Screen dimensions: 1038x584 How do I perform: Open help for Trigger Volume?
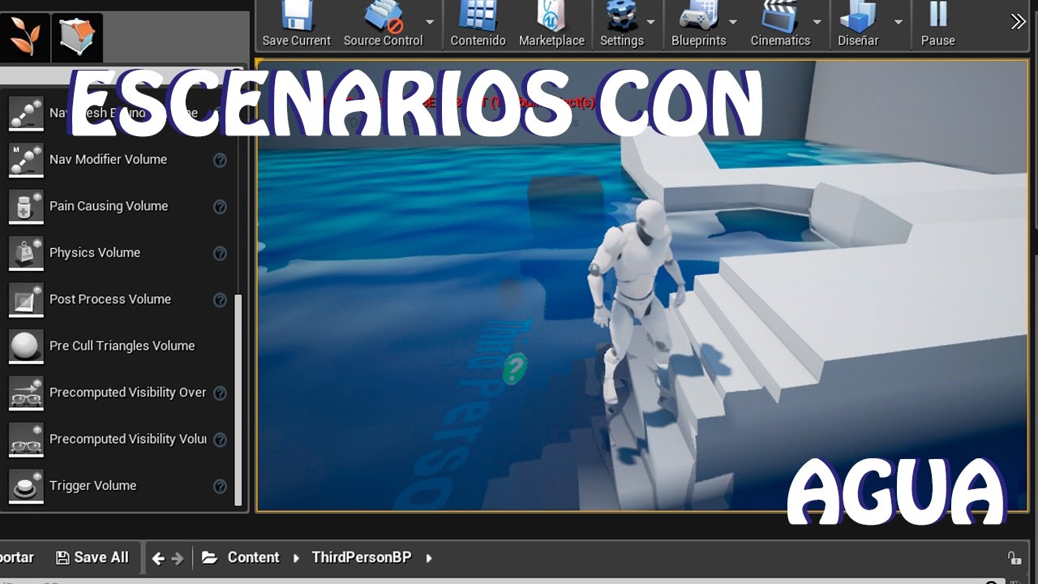(220, 487)
